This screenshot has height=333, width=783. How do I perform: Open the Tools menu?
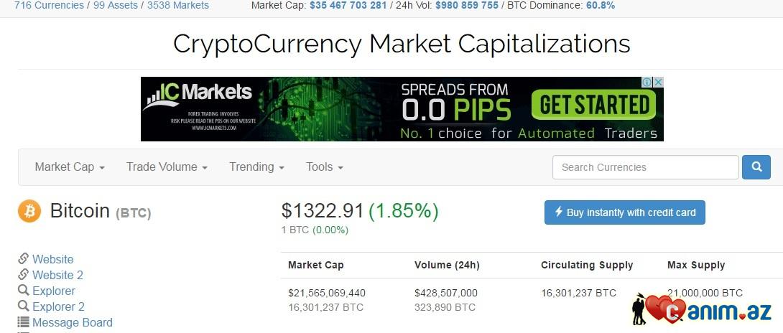(x=324, y=167)
